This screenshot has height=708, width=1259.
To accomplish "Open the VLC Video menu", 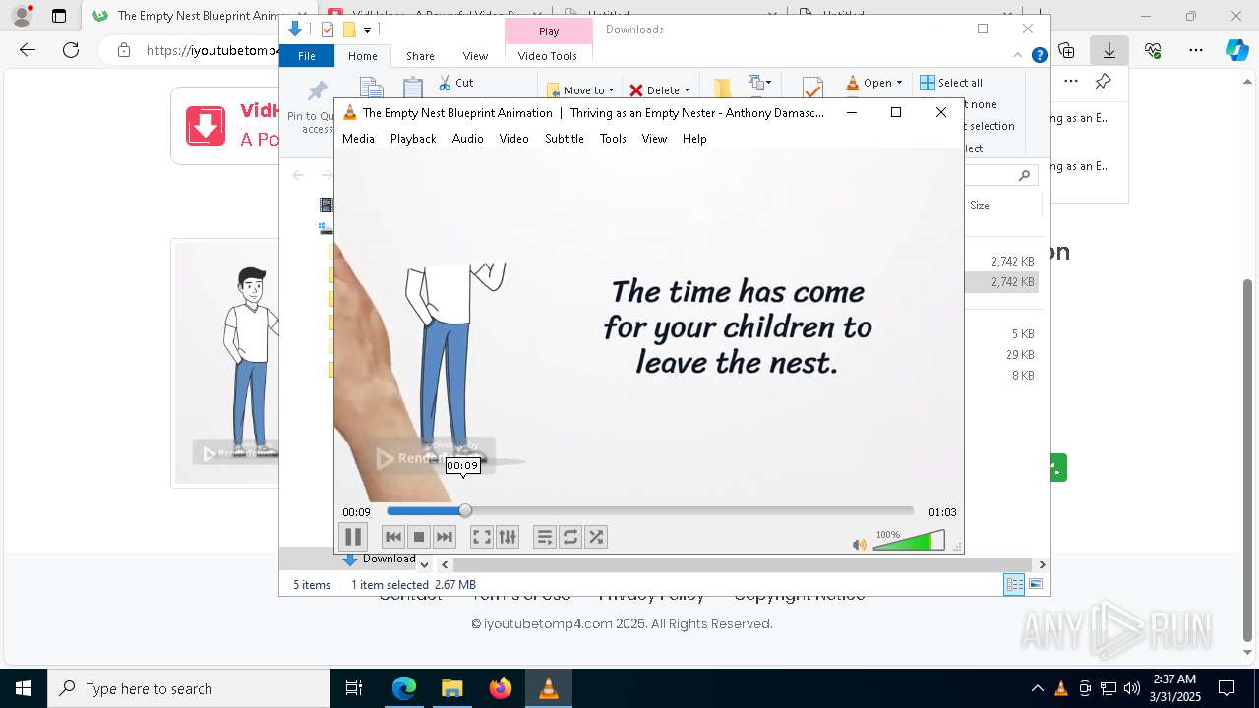I will 513,139.
